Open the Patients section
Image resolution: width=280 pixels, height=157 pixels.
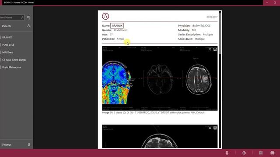coord(7,26)
